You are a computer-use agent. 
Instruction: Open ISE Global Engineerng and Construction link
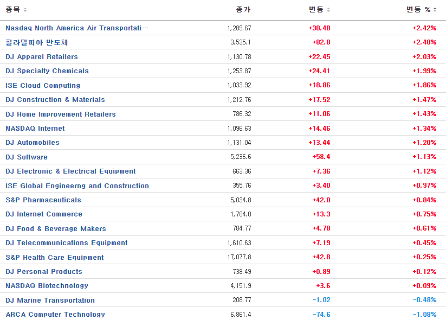tap(77, 186)
